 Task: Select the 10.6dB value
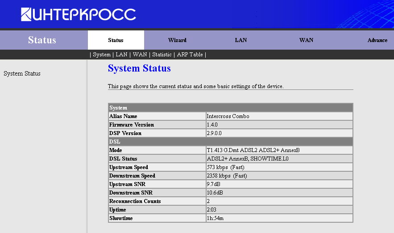(215, 193)
